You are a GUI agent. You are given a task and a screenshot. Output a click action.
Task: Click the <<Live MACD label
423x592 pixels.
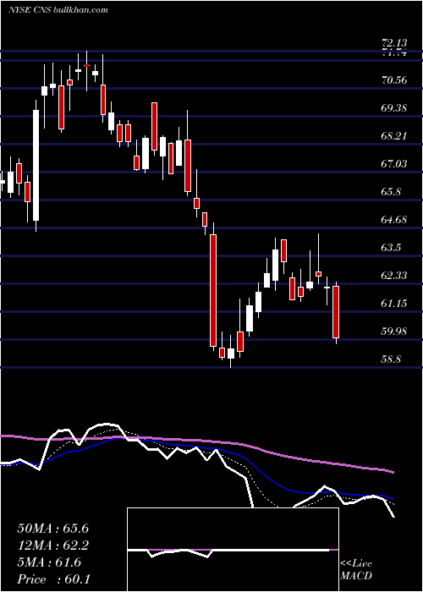(x=356, y=569)
